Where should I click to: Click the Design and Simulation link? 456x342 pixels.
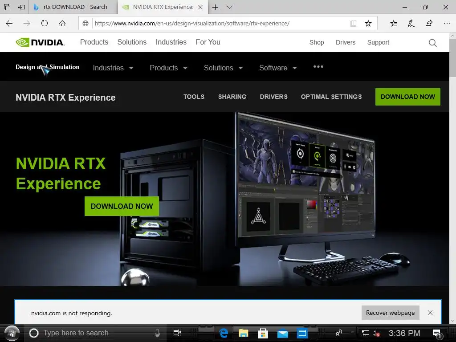[47, 67]
